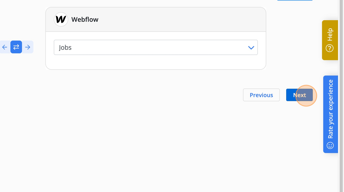Click the smiley face feedback icon
Image resolution: width=344 pixels, height=192 pixels.
330,146
